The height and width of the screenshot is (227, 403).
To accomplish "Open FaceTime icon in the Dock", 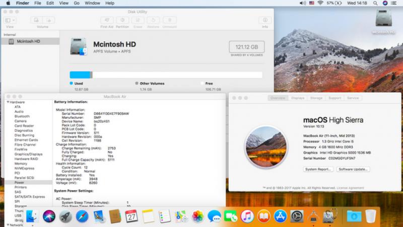I will click(231, 216).
